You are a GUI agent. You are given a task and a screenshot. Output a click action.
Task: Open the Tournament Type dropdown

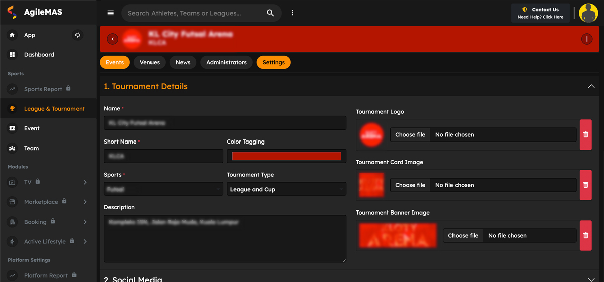286,189
